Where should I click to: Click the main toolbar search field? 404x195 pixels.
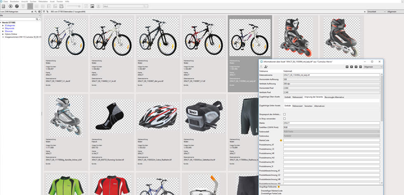point(125,6)
